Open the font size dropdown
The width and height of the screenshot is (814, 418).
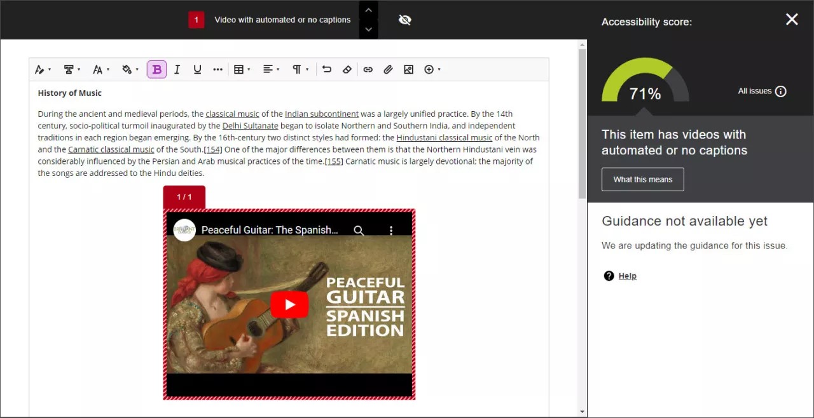click(x=100, y=69)
